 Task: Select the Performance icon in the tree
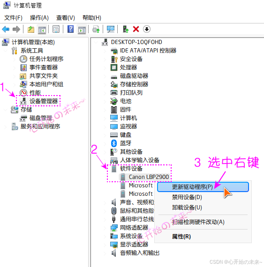click(x=23, y=93)
